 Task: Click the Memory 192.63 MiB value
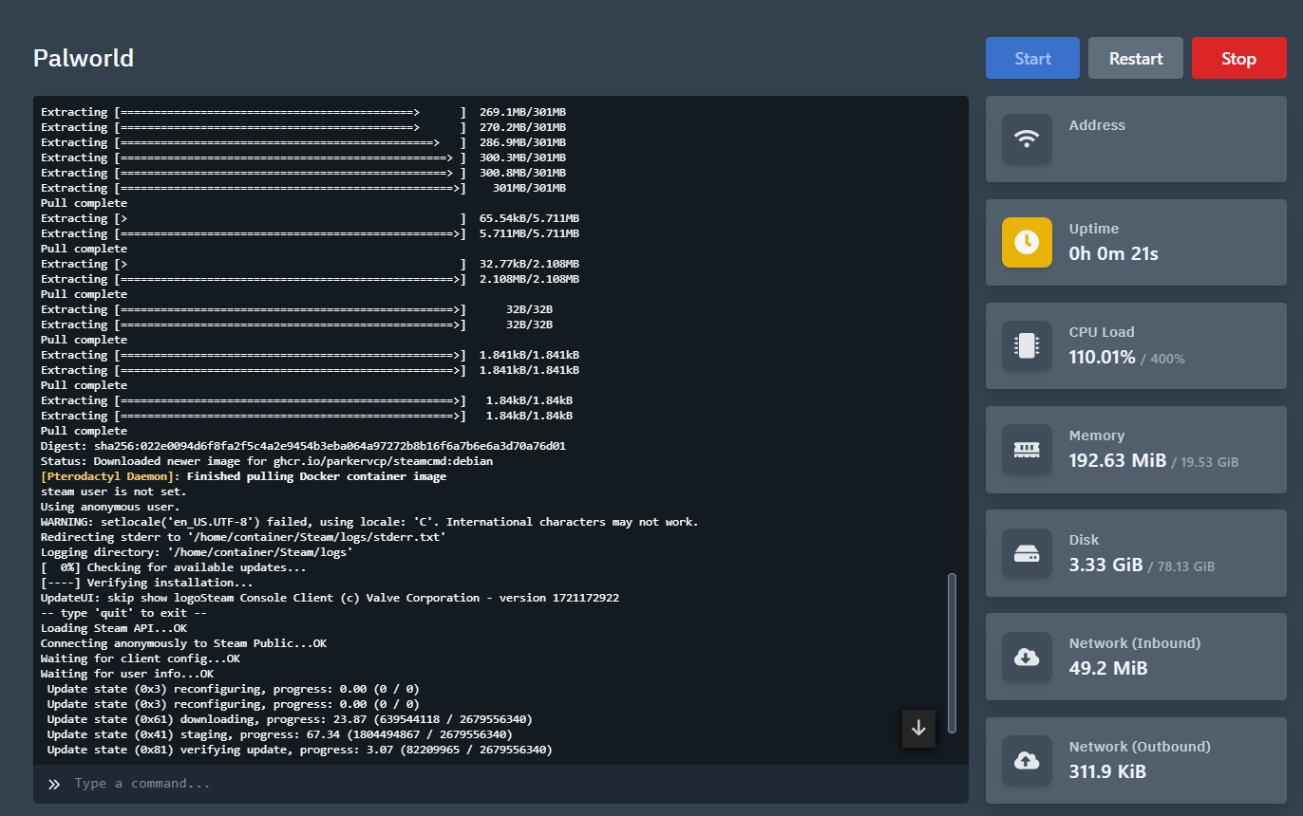(x=1117, y=460)
